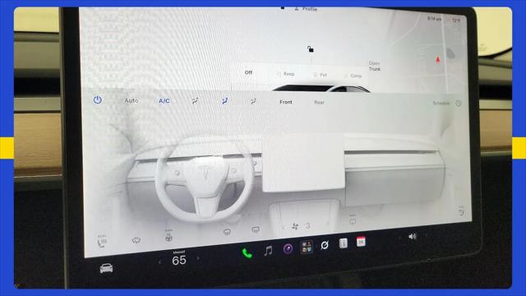
Task: Select the Keep climate mode
Action: (286, 74)
